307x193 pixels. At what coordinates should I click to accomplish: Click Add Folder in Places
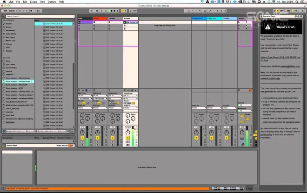pyautogui.click(x=10, y=122)
